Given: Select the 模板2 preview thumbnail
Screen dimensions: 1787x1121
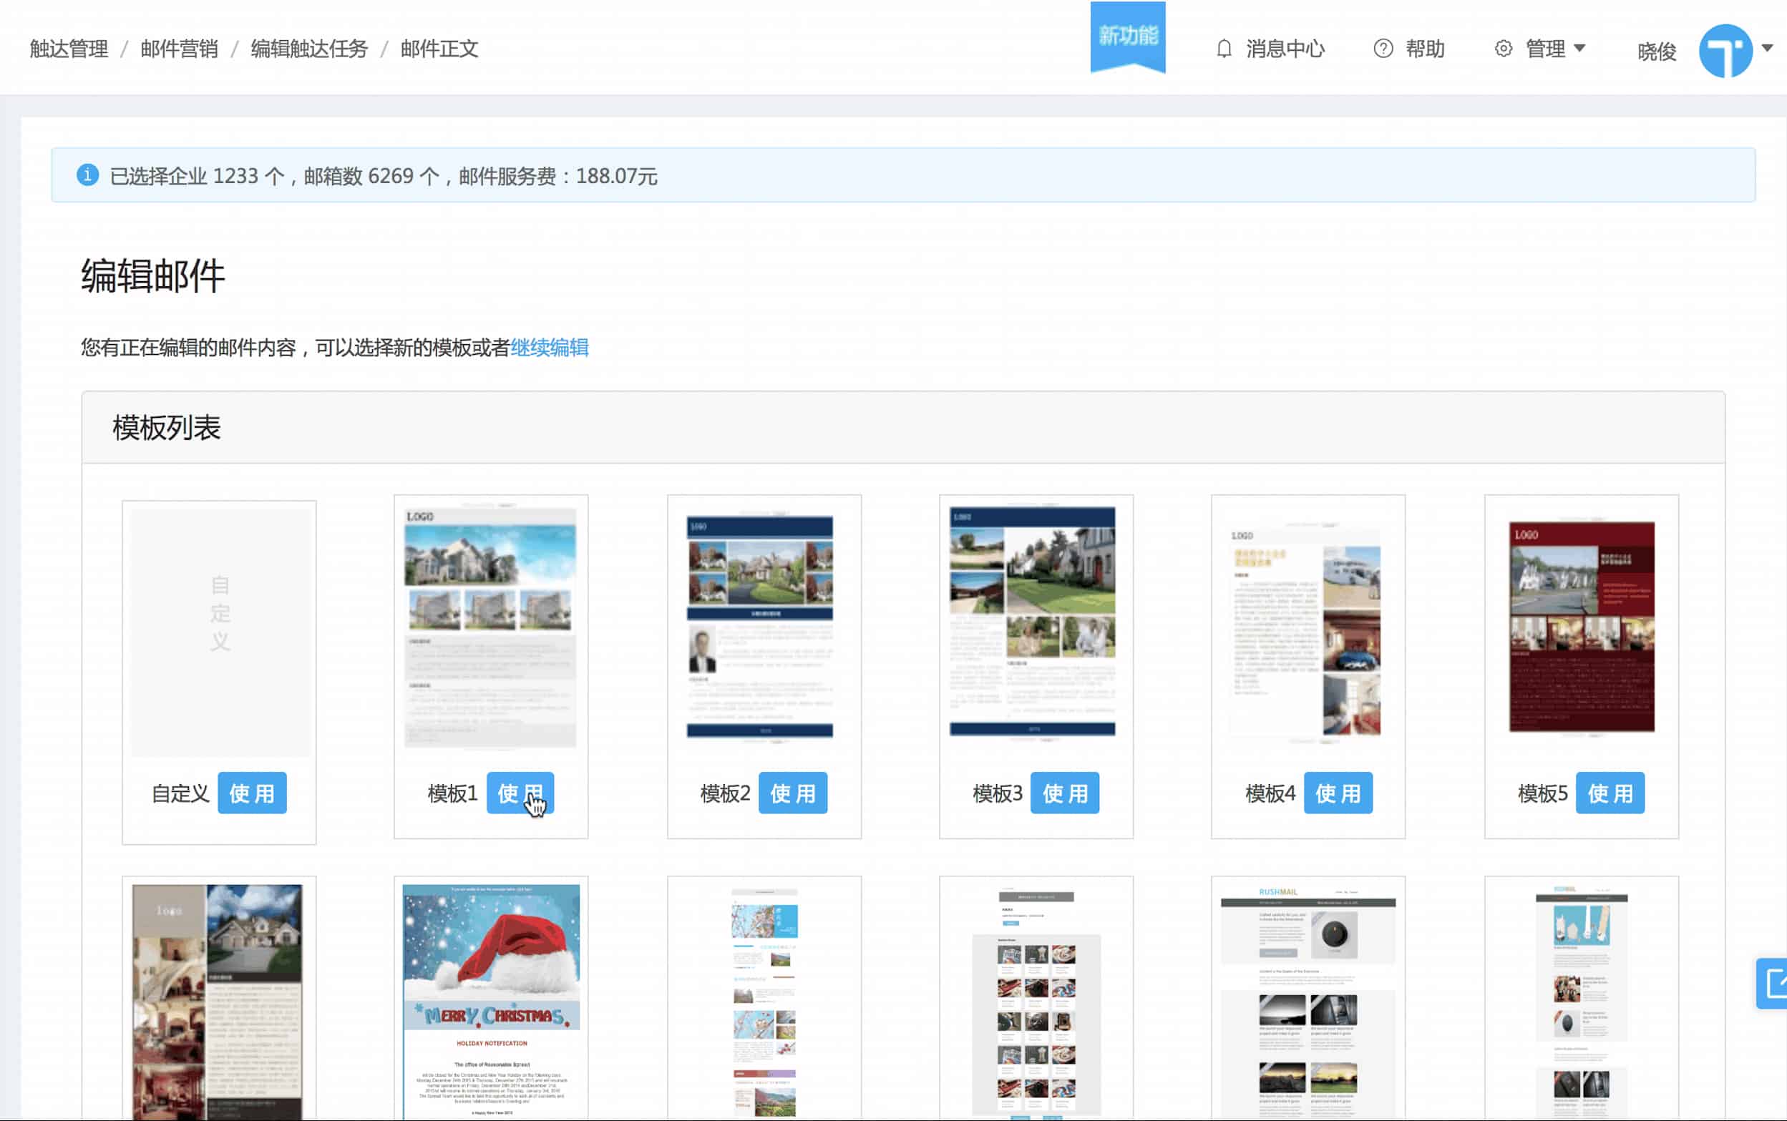Looking at the screenshot, I should (760, 626).
